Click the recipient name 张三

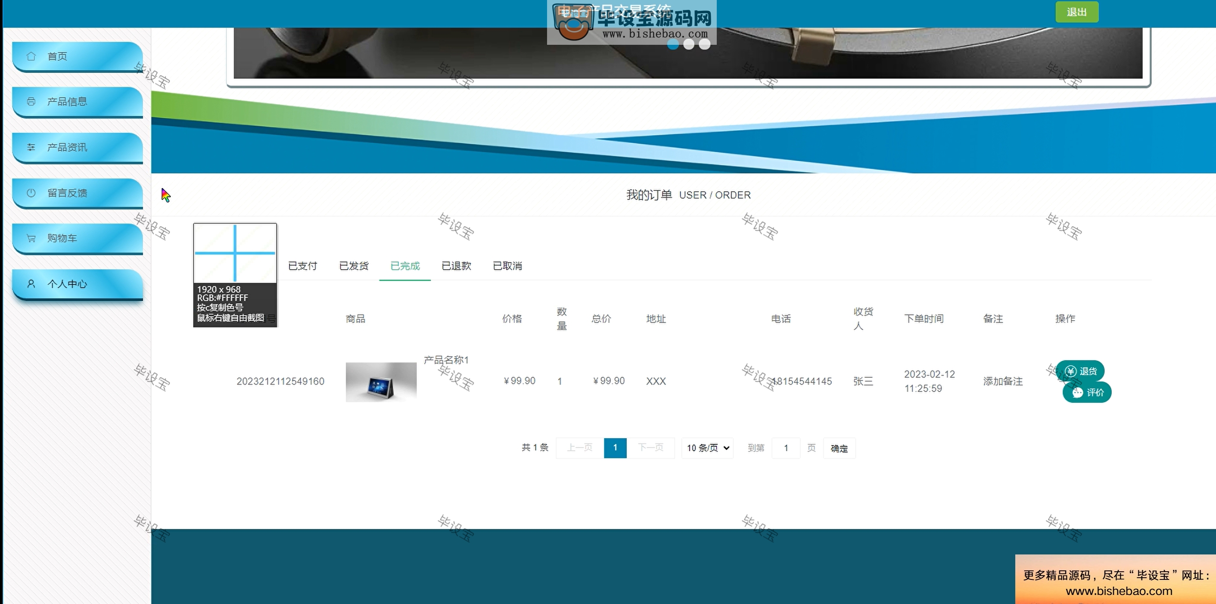click(x=863, y=381)
